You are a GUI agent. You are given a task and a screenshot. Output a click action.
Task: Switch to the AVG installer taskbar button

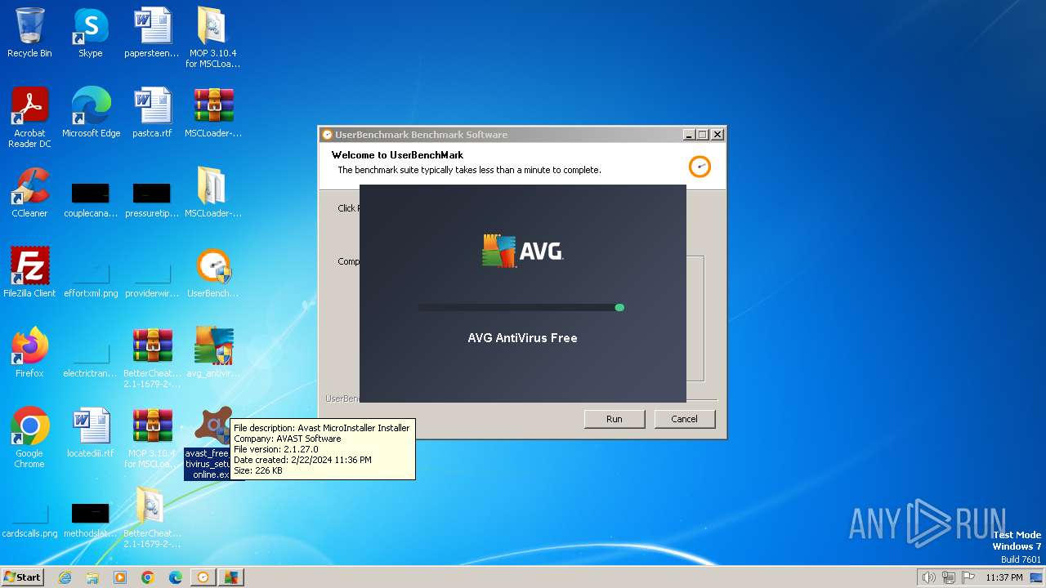(231, 577)
